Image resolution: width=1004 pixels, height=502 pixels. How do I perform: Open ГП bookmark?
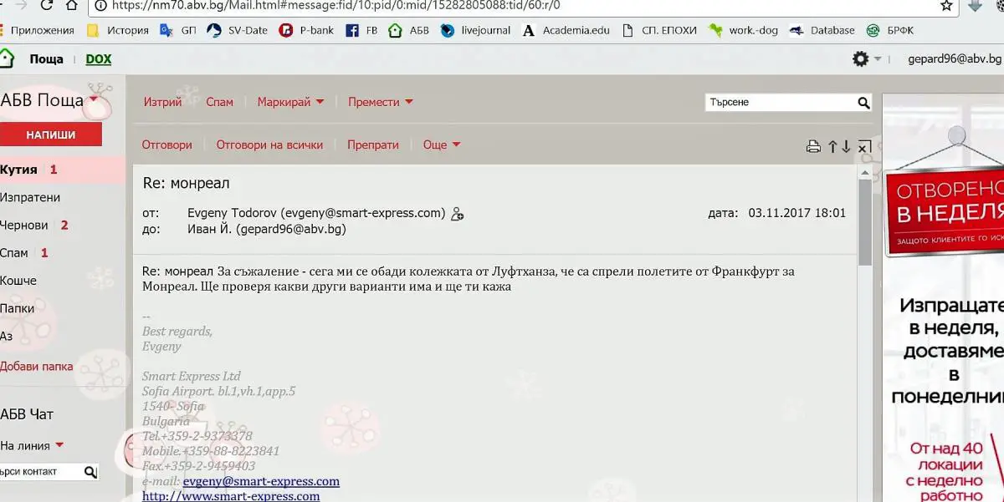[x=180, y=30]
